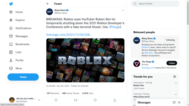189x106 pixels.
Task: Like the tweet with the heart icon
Action: [95, 100]
